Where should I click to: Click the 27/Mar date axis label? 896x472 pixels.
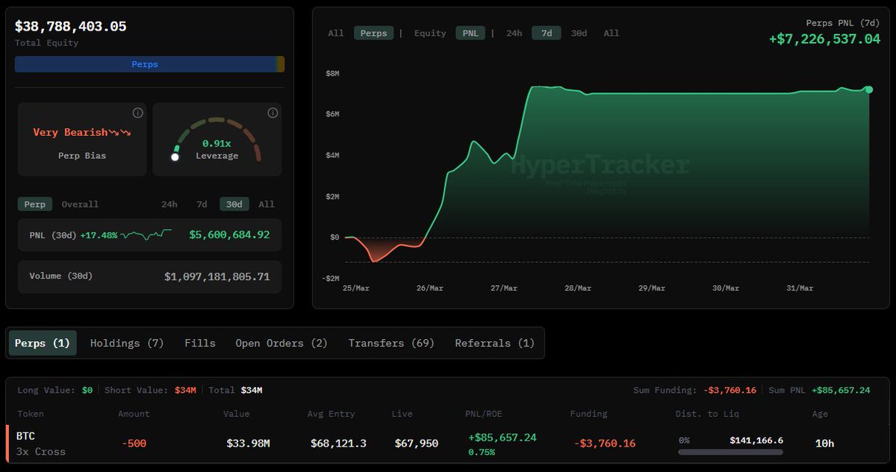click(503, 288)
